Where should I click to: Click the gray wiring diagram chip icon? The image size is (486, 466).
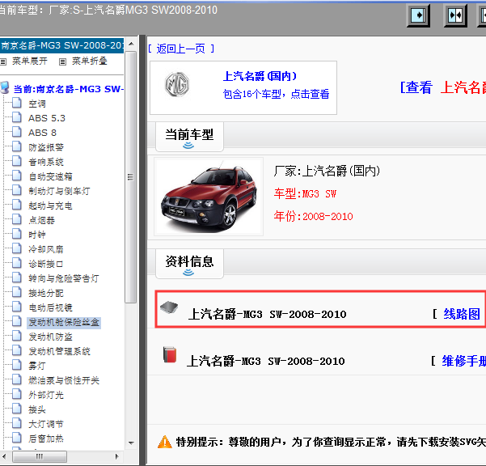tap(169, 307)
